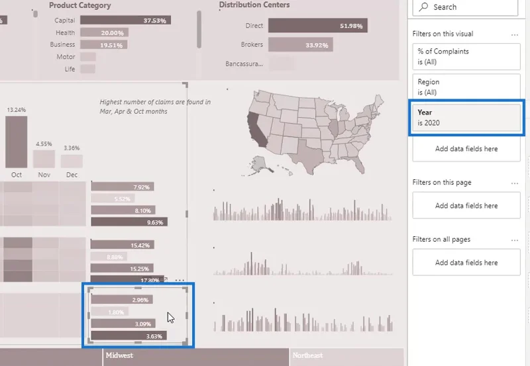Viewport: 530px width, 366px height.
Task: Click the Product Category chart title
Action: 79,5
